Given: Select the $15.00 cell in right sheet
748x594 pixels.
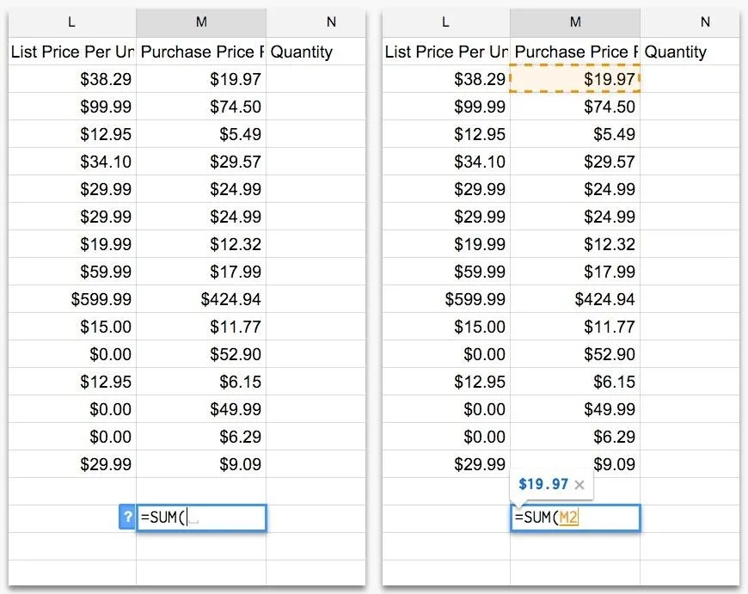Looking at the screenshot, I should pos(446,327).
